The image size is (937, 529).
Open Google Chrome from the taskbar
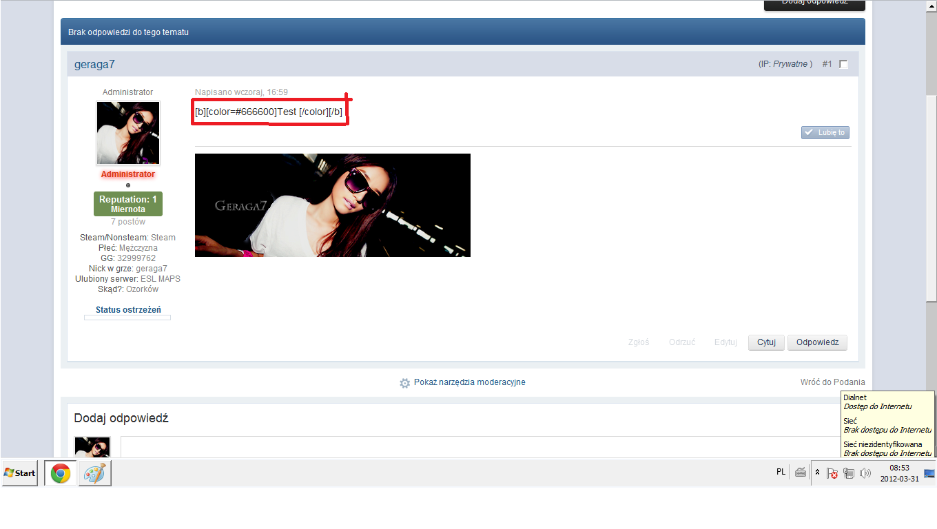point(61,473)
